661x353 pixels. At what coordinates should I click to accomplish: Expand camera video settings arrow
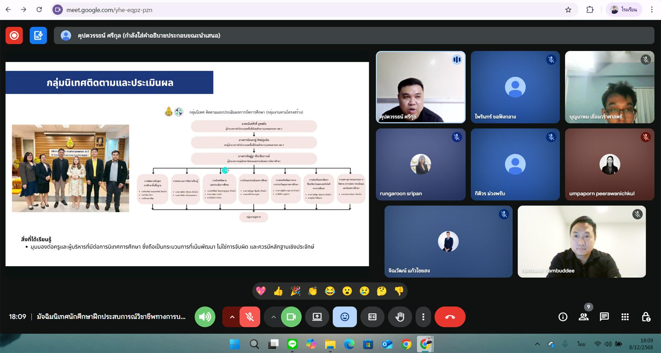tap(273, 317)
